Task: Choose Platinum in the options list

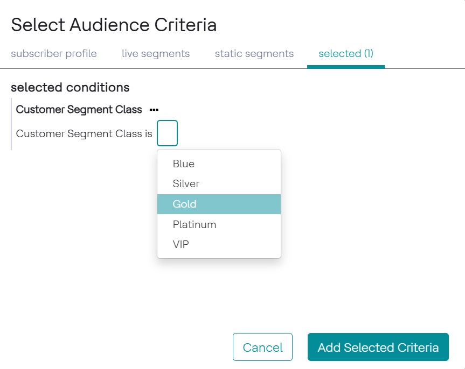Action: [195, 224]
